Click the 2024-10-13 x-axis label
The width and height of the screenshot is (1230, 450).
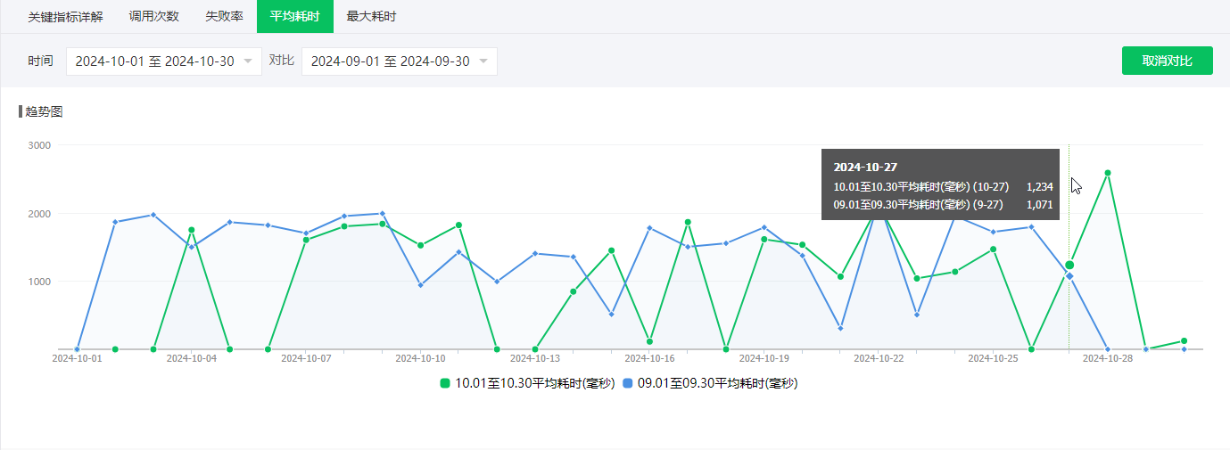click(x=535, y=358)
